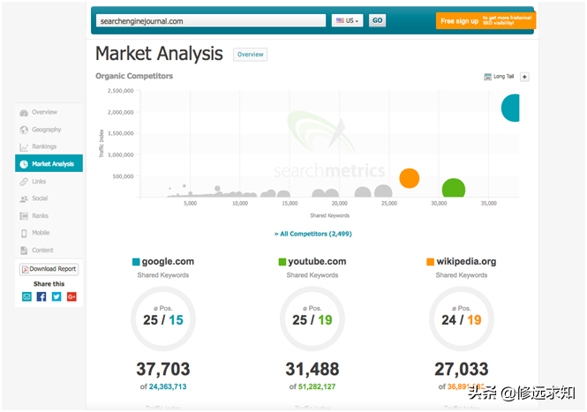Click the 37,703 shared keywords value
Image resolution: width=587 pixels, height=412 pixels.
click(x=163, y=370)
